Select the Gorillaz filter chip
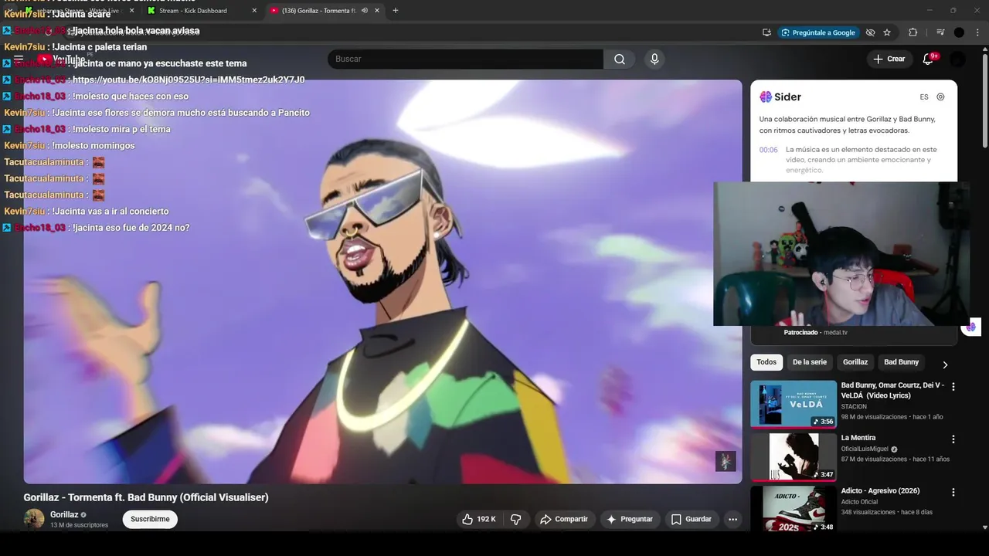Image resolution: width=989 pixels, height=556 pixels. click(x=855, y=362)
